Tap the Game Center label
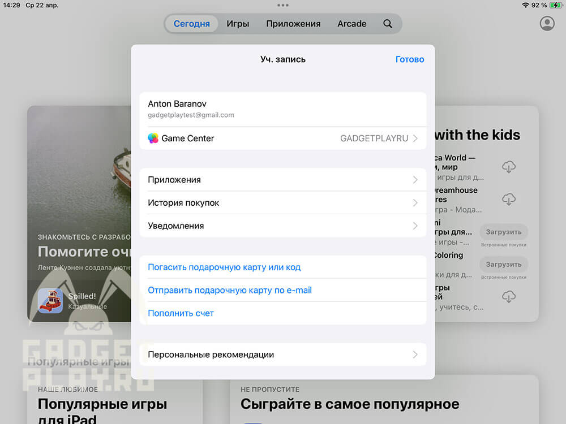The width and height of the screenshot is (566, 424). [188, 139]
